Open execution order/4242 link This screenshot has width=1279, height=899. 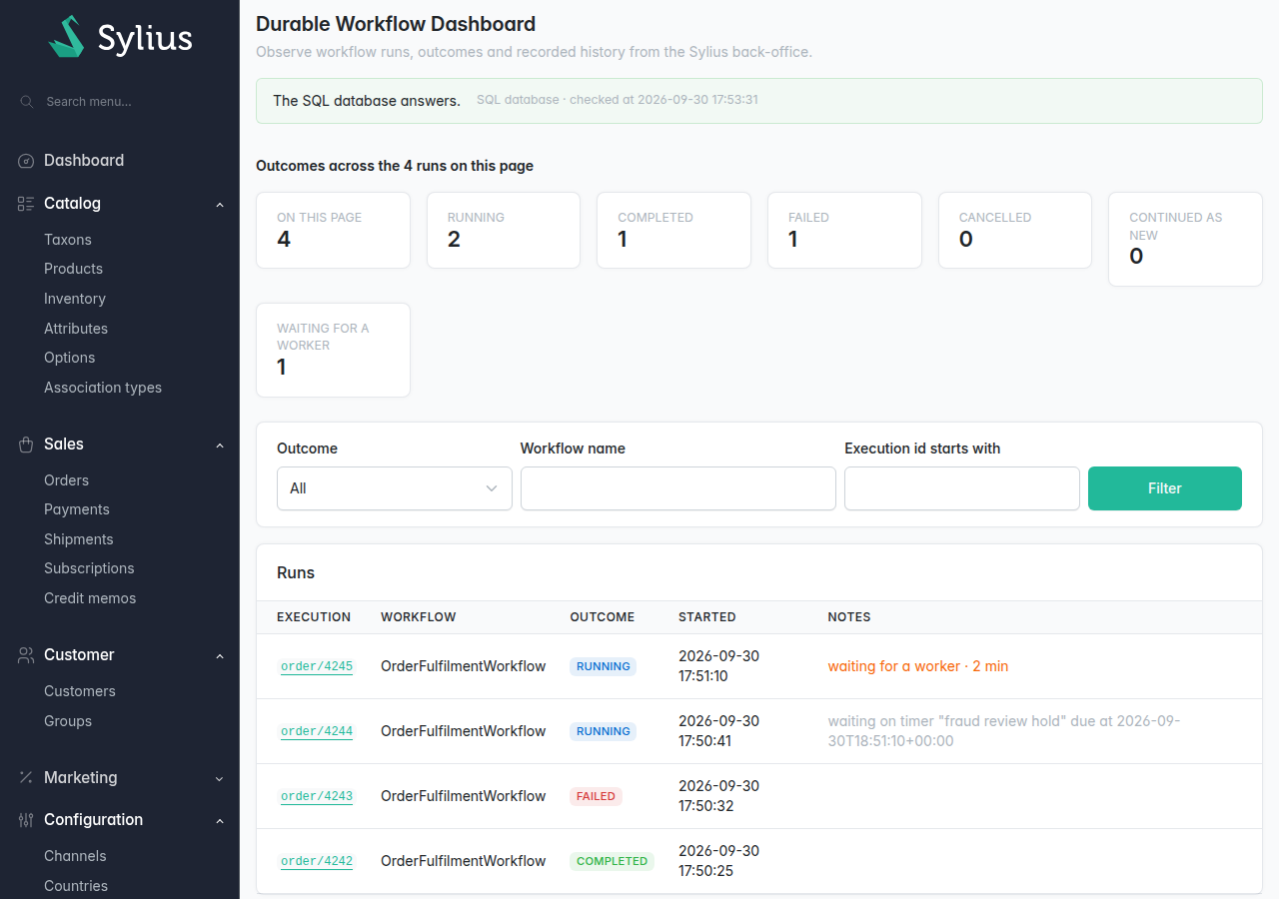tap(317, 861)
